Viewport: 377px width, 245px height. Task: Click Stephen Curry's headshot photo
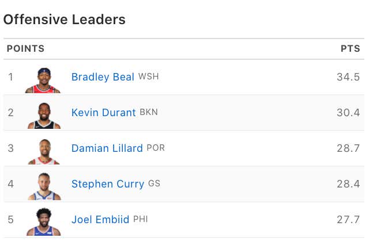(x=44, y=186)
